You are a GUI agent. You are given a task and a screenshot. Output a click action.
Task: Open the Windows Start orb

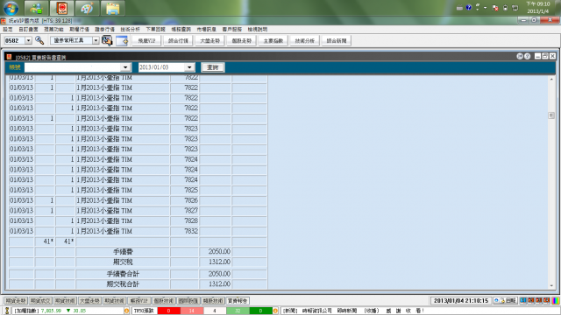tap(11, 8)
